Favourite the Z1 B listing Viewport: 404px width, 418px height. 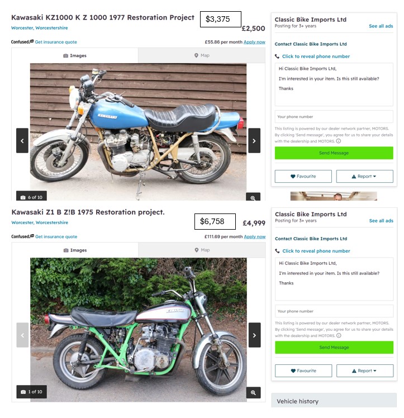point(303,370)
